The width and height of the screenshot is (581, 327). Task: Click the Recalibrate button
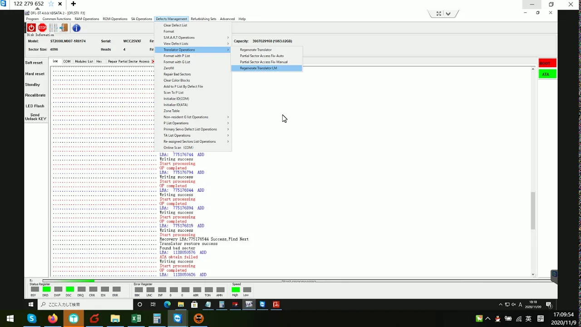[35, 95]
